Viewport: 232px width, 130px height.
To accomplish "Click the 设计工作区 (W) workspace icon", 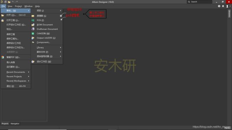I will tap(33, 62).
